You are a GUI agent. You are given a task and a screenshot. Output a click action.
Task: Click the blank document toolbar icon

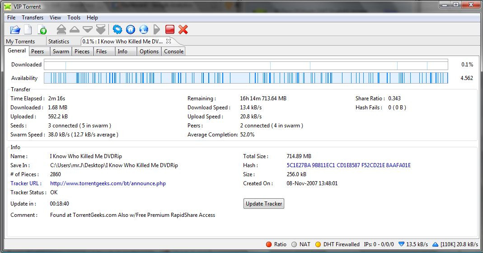tap(28, 29)
